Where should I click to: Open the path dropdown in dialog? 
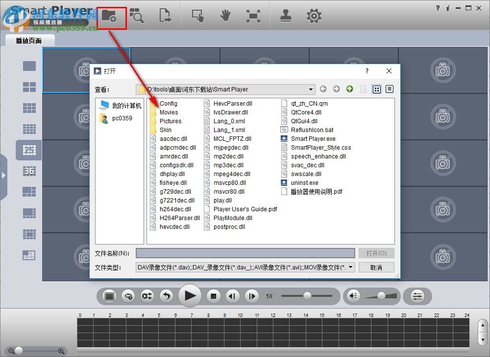(311, 89)
